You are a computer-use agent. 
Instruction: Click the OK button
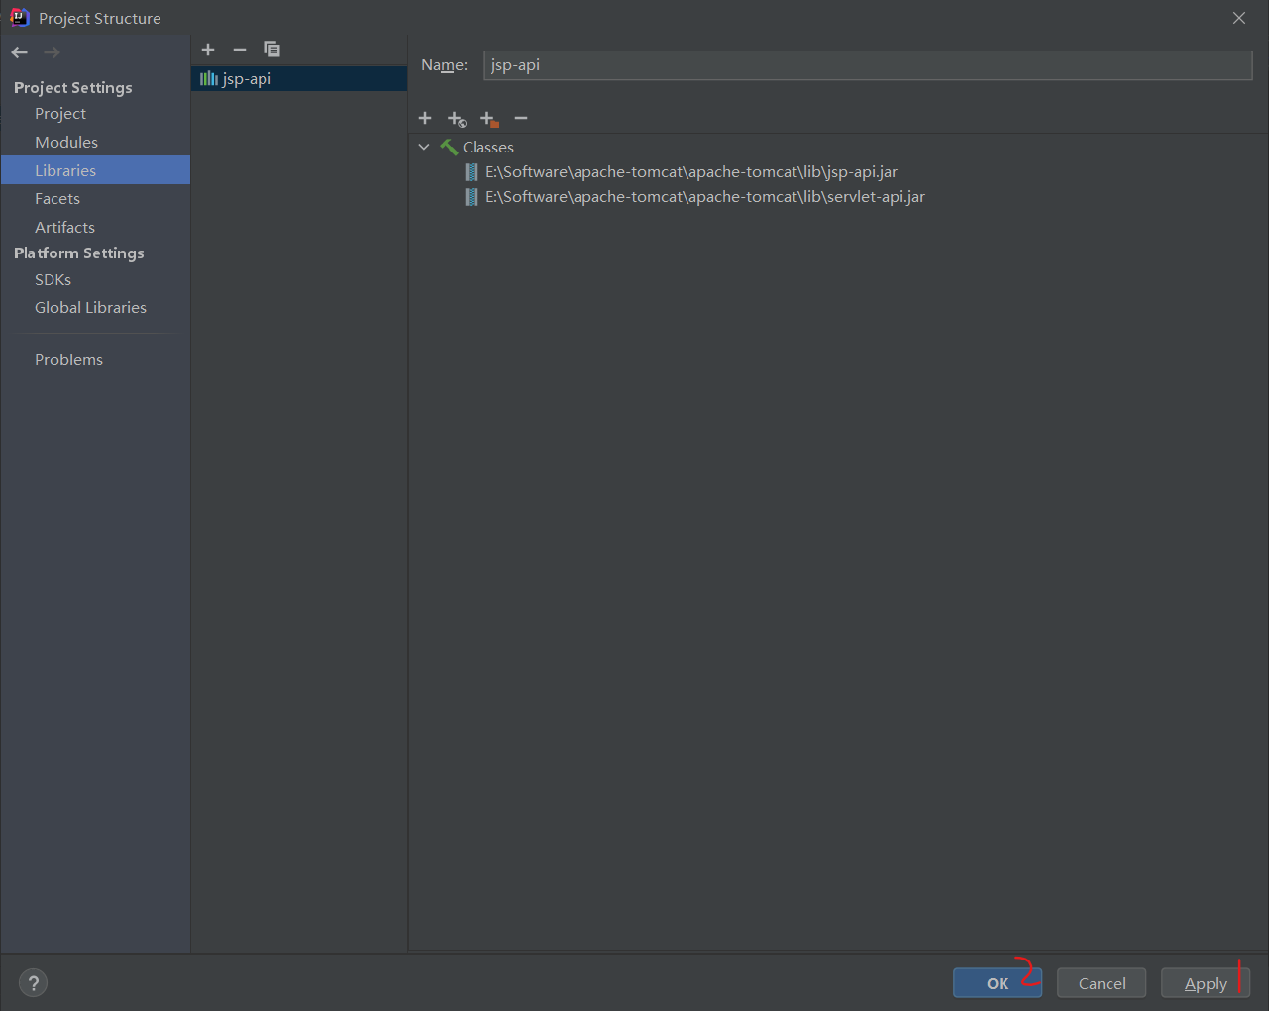(x=998, y=983)
